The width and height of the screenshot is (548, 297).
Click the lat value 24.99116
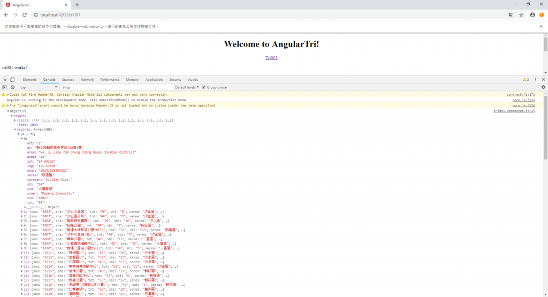click(x=45, y=162)
